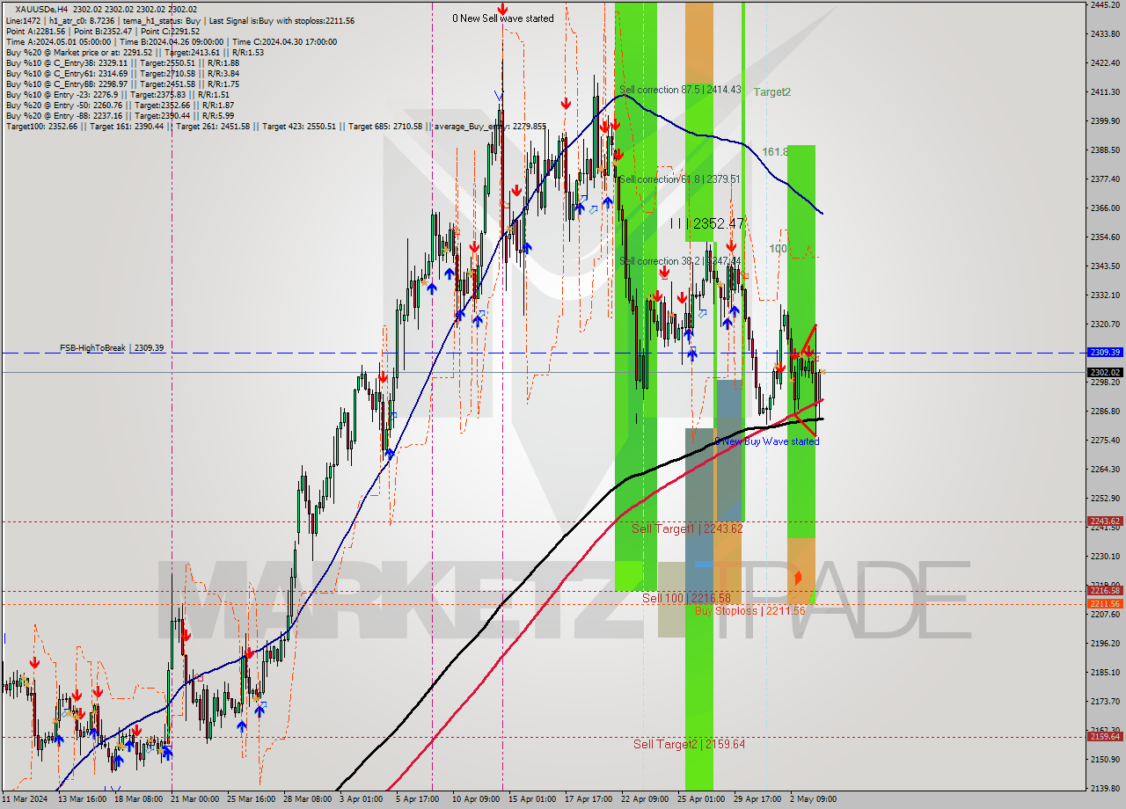Click the 2173.70 price axis value
1126x809 pixels.
coord(1105,702)
